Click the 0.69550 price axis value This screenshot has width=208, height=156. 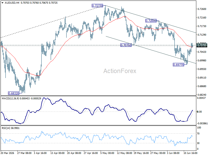point(202,69)
